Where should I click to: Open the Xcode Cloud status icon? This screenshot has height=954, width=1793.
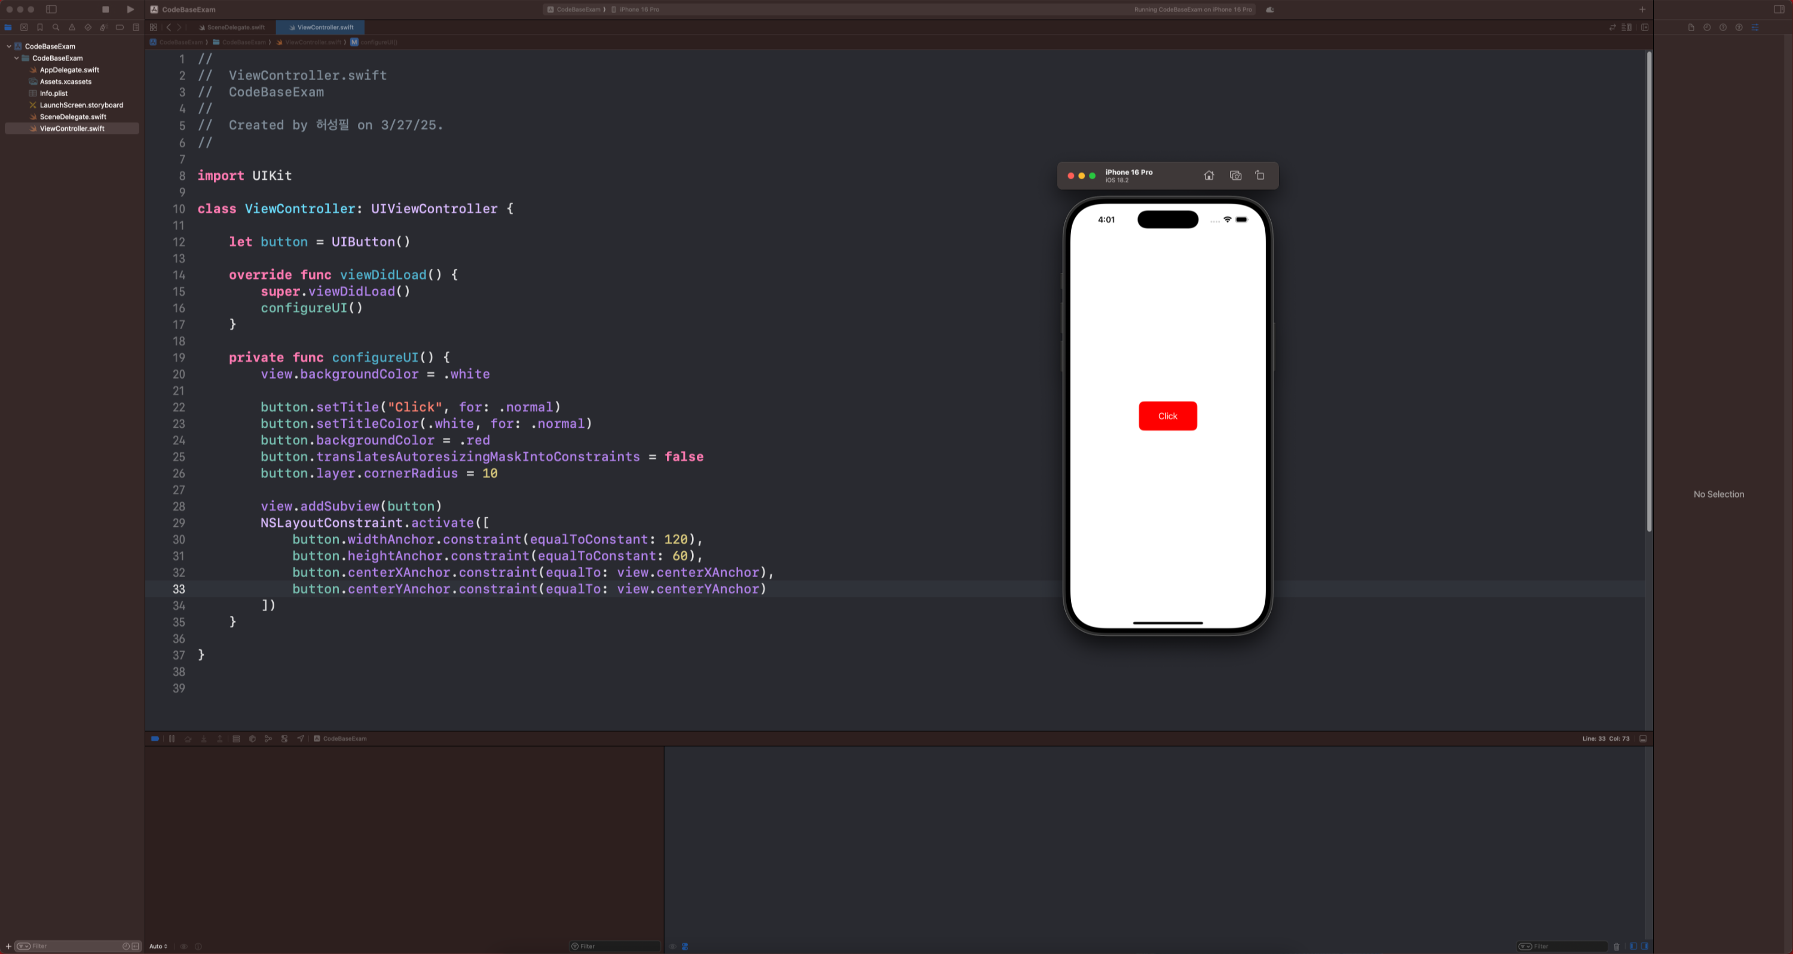click(x=1269, y=10)
